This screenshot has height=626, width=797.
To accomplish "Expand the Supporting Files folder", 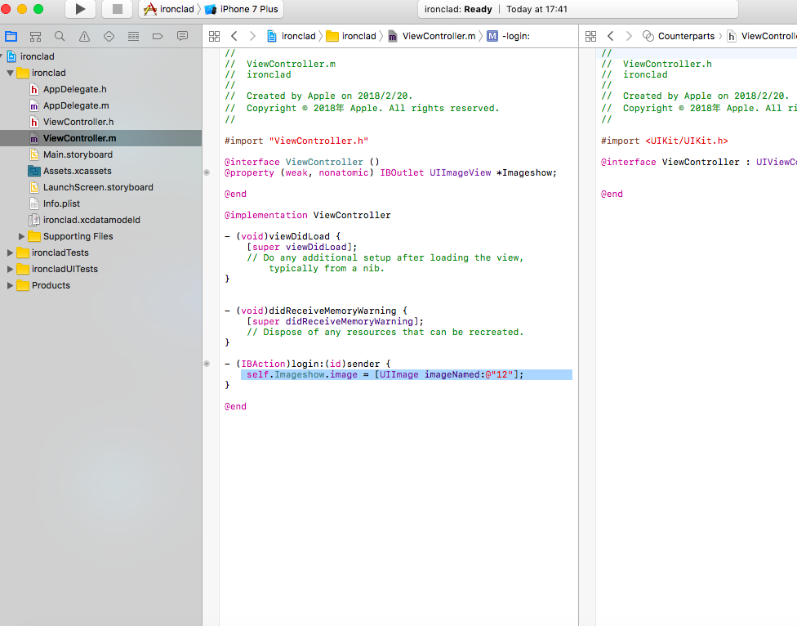I will pos(22,236).
